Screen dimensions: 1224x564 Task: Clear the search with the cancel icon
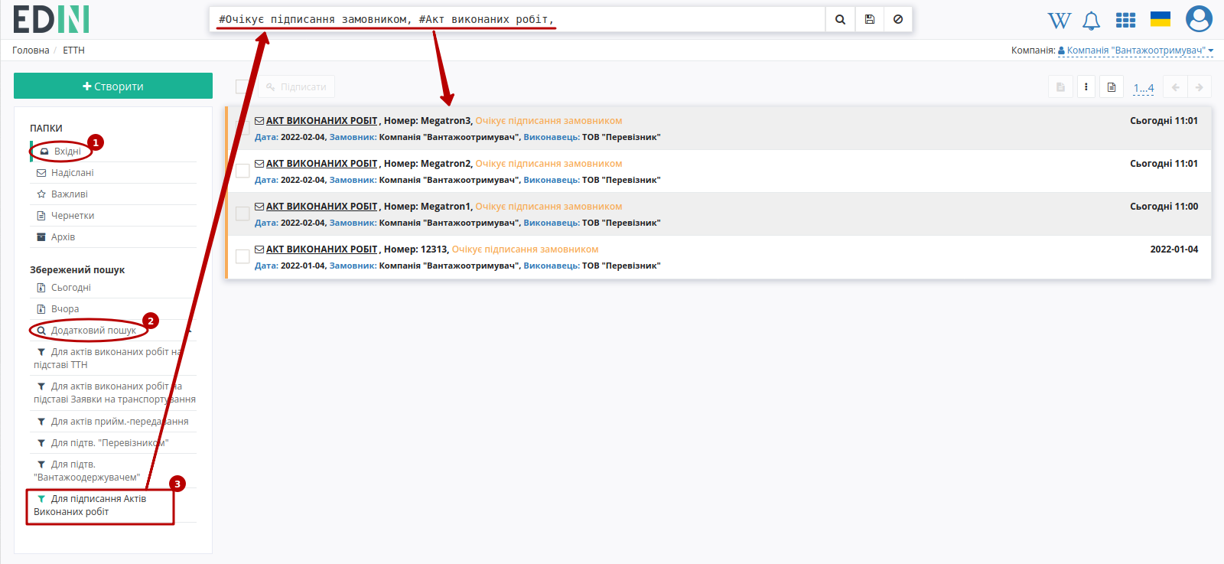pyautogui.click(x=898, y=19)
